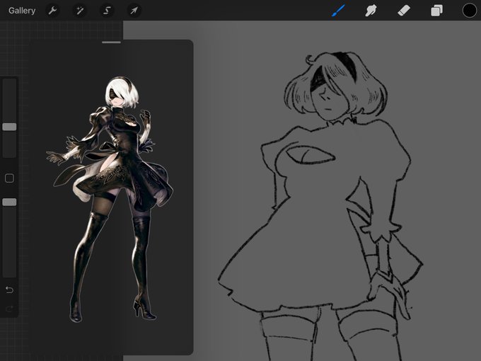Tap the square modify button in sidebar
Viewport: 481px width, 361px height.
9,178
